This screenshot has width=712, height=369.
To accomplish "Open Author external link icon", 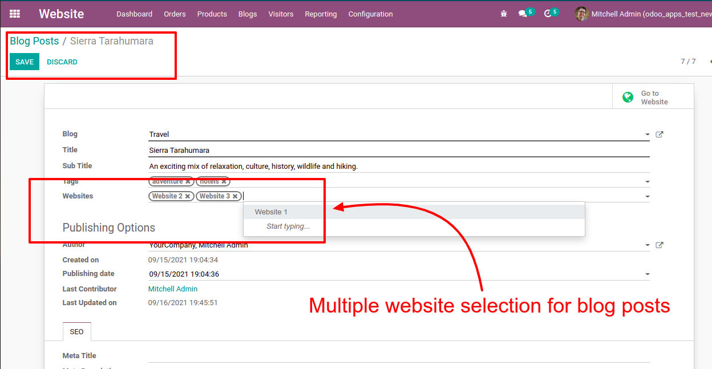I will [660, 245].
